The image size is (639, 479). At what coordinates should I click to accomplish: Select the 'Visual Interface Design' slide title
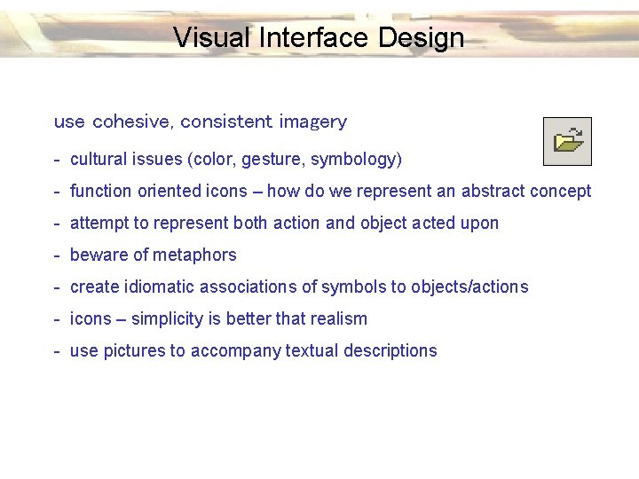[319, 37]
